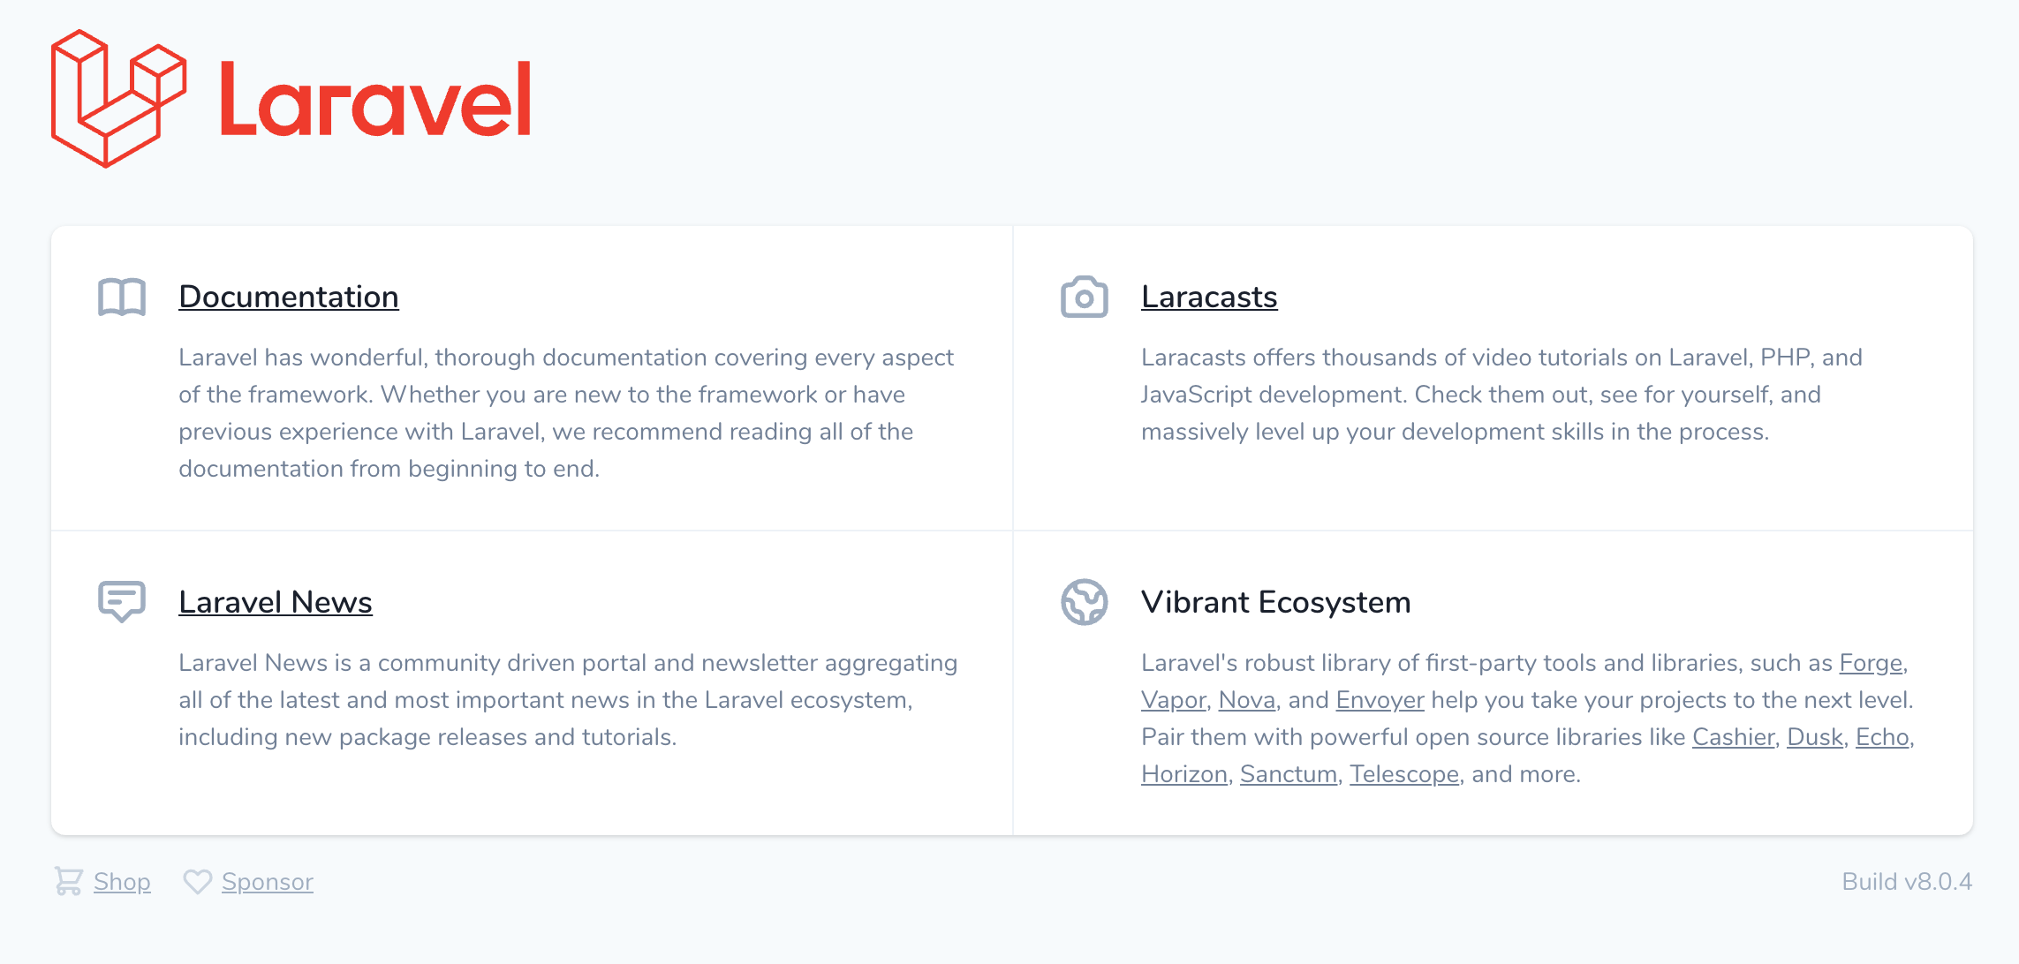This screenshot has width=2019, height=964.
Task: Click the Cashier link
Action: pyautogui.click(x=1734, y=736)
